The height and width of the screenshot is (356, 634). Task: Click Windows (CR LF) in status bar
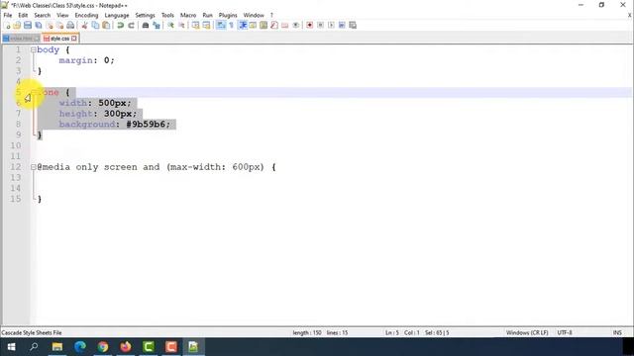tap(527, 333)
